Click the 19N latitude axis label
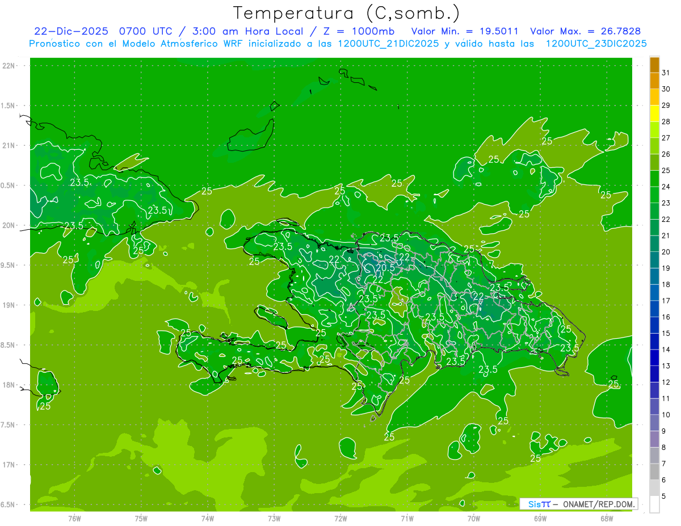 pyautogui.click(x=9, y=305)
